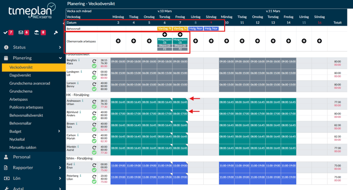The width and height of the screenshot is (353, 190).
Task: Open Bergfors Klara's Monday 09:00-18:00 shift
Action: [118, 63]
